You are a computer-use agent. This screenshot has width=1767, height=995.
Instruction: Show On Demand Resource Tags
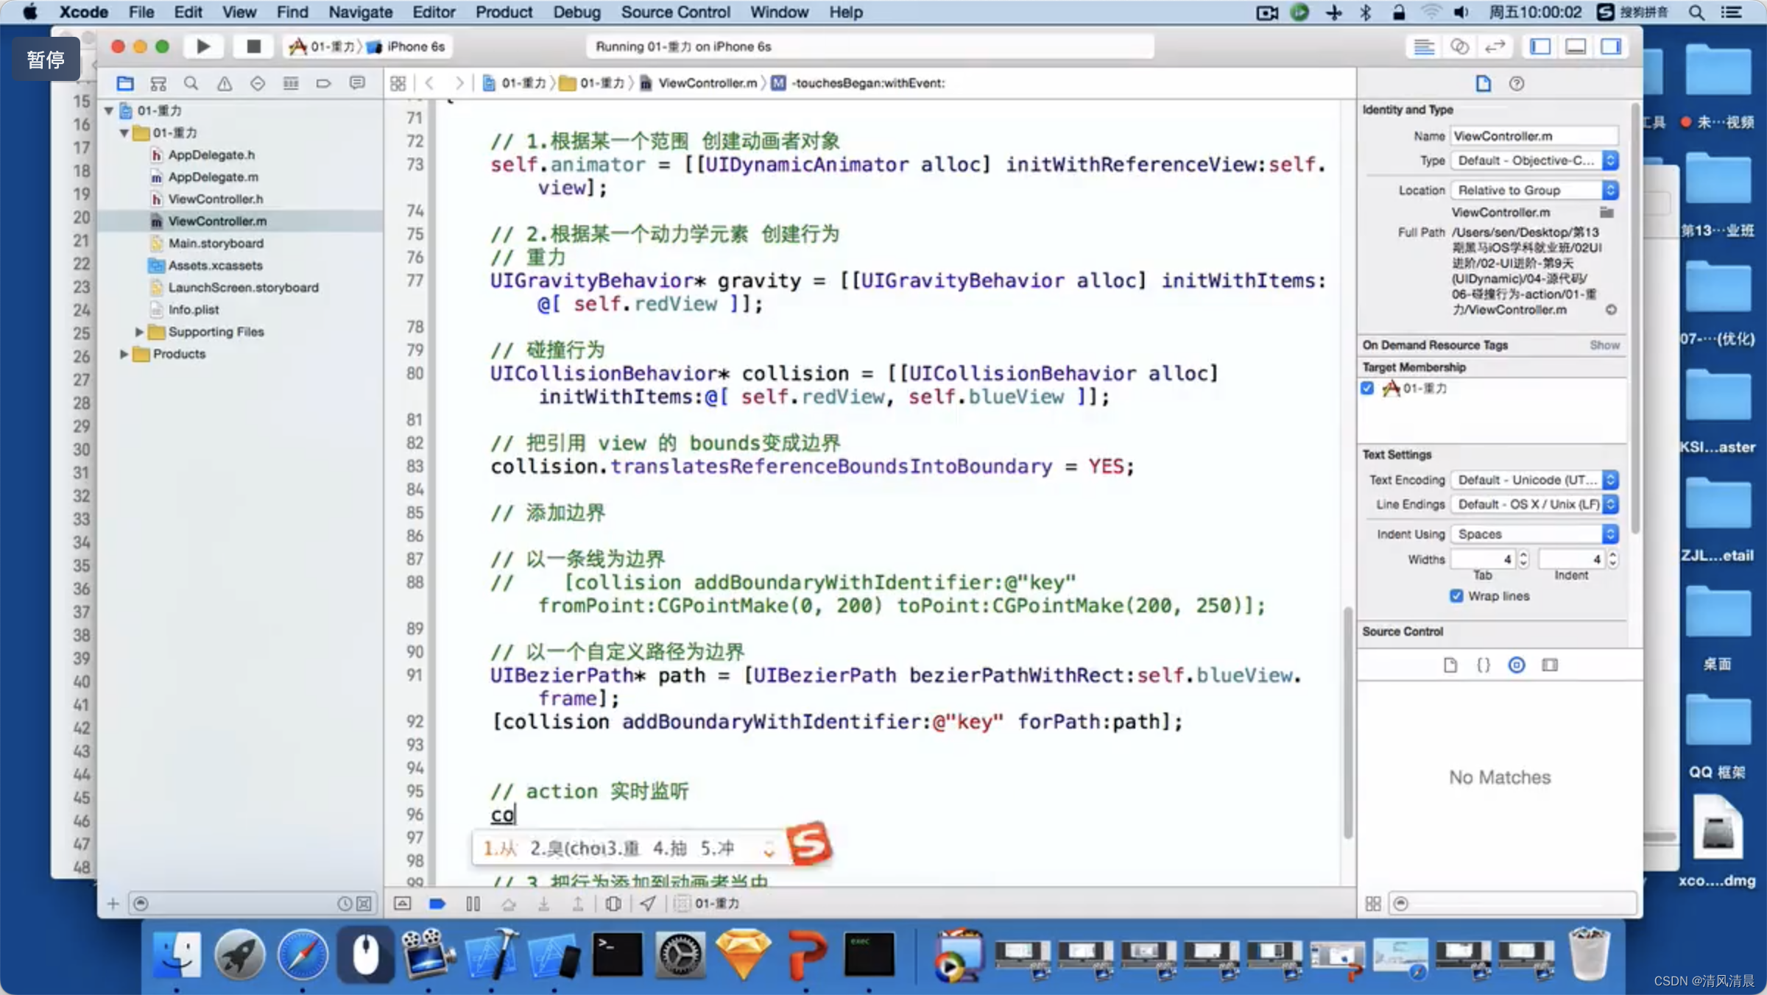[1604, 345]
